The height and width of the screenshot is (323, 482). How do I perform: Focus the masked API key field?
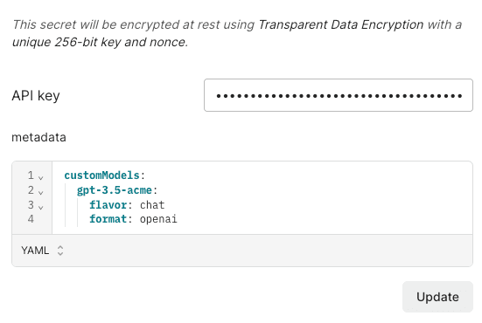pos(339,95)
